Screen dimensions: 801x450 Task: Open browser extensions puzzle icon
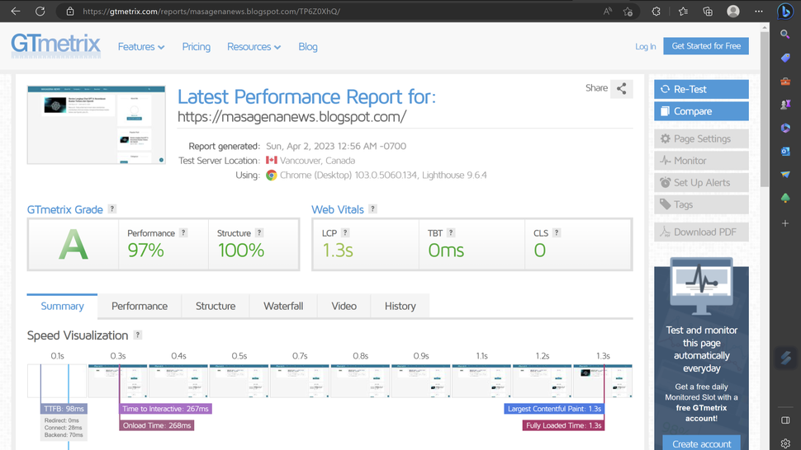pos(656,12)
